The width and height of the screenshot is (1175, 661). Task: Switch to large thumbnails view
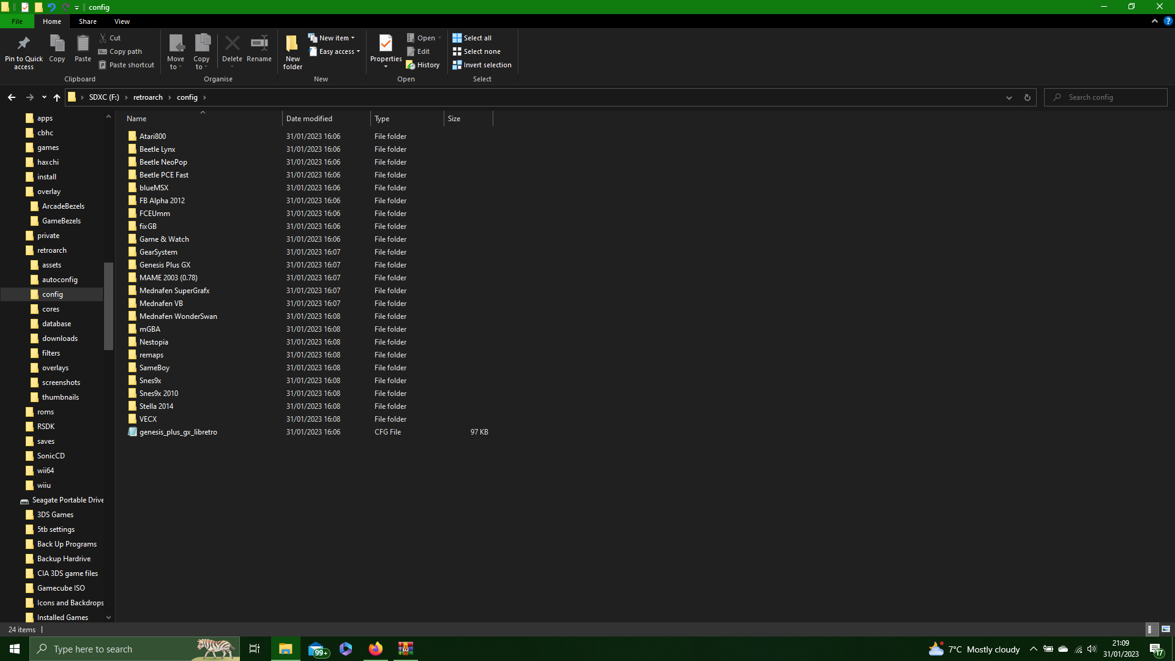[1166, 629]
